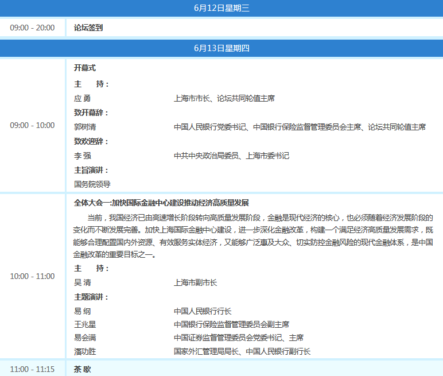Screen dimensions: 443x376
Task: Click the 国务院领导 keynote speaker entry
Action: (x=92, y=184)
